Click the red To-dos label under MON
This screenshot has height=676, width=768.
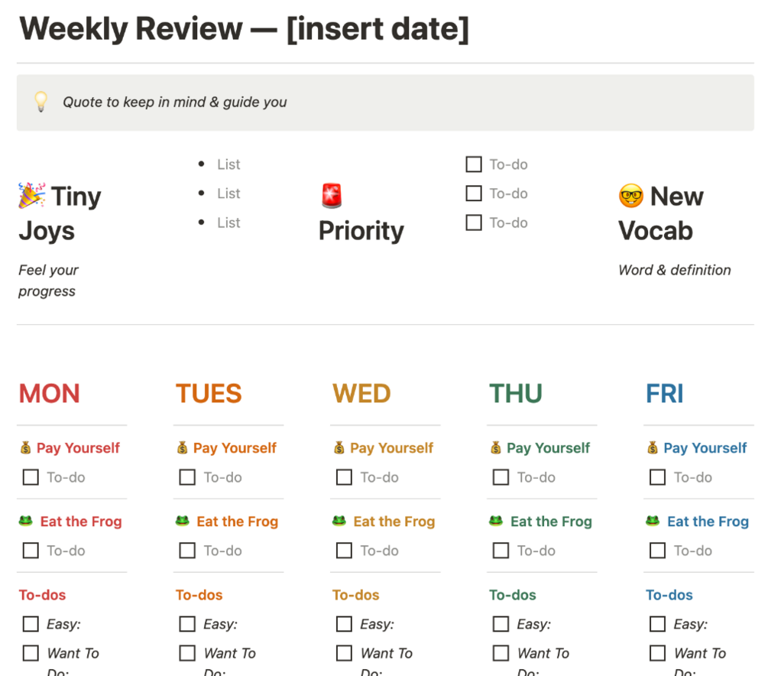coord(42,595)
